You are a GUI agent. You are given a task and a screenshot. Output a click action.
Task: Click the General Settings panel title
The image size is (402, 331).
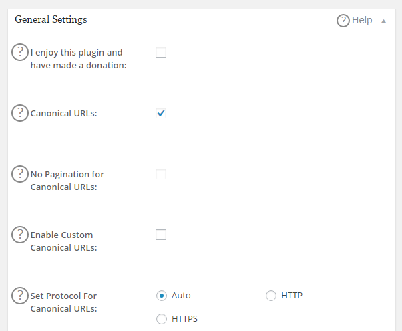point(51,19)
